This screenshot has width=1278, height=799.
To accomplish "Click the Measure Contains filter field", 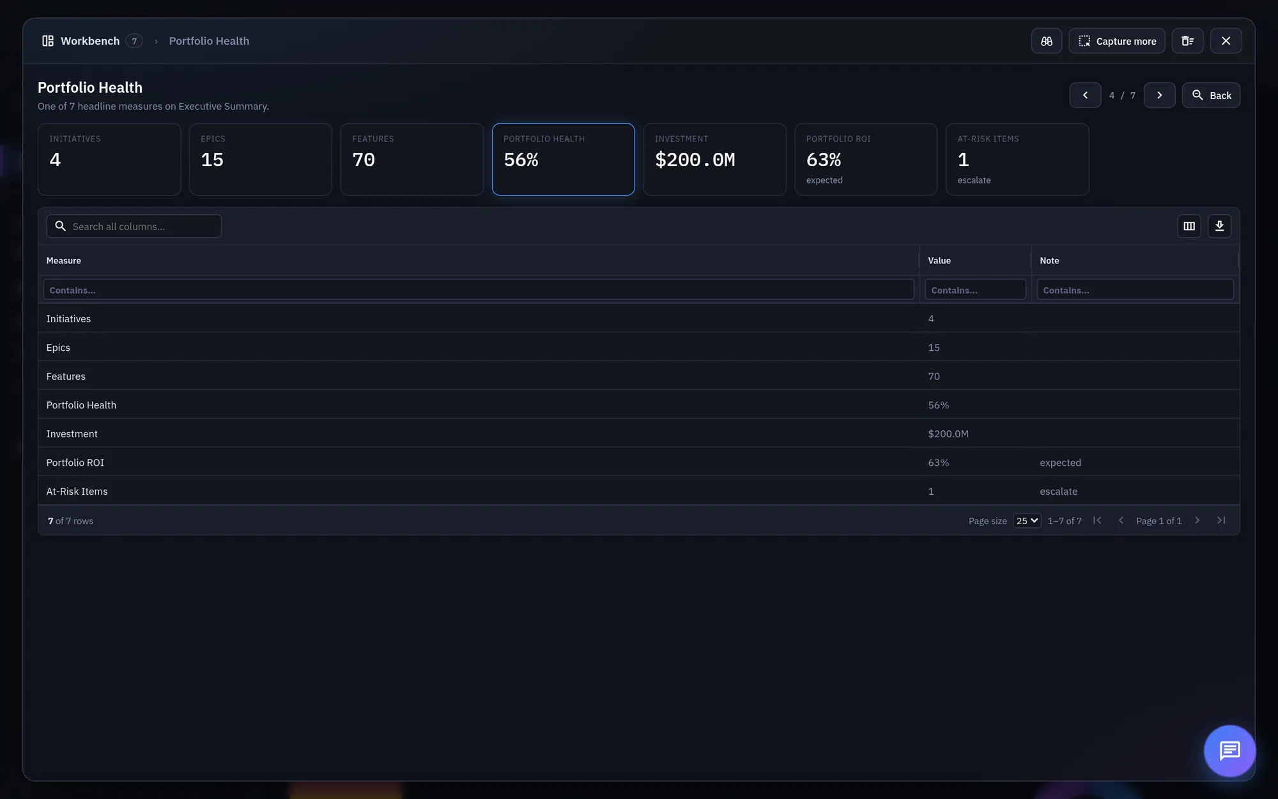I will [479, 290].
